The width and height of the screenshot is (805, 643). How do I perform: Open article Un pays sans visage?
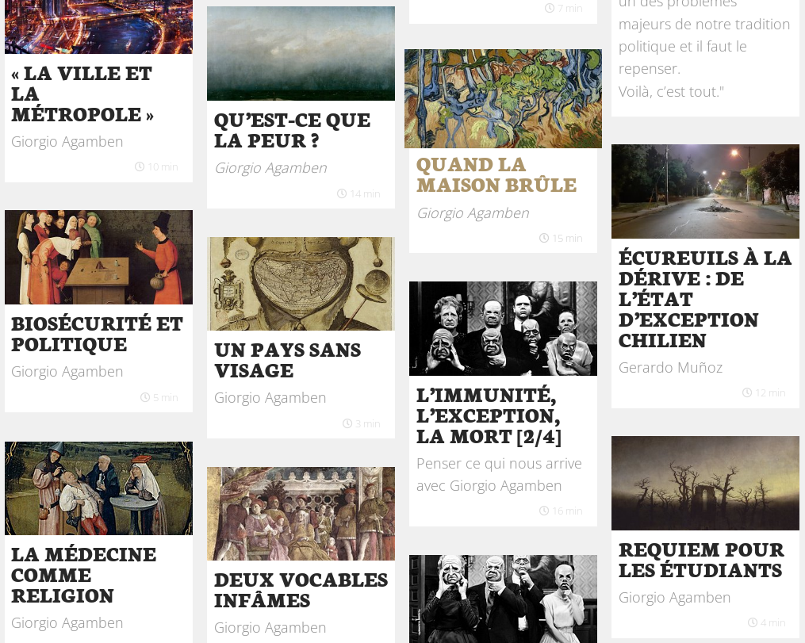287,360
